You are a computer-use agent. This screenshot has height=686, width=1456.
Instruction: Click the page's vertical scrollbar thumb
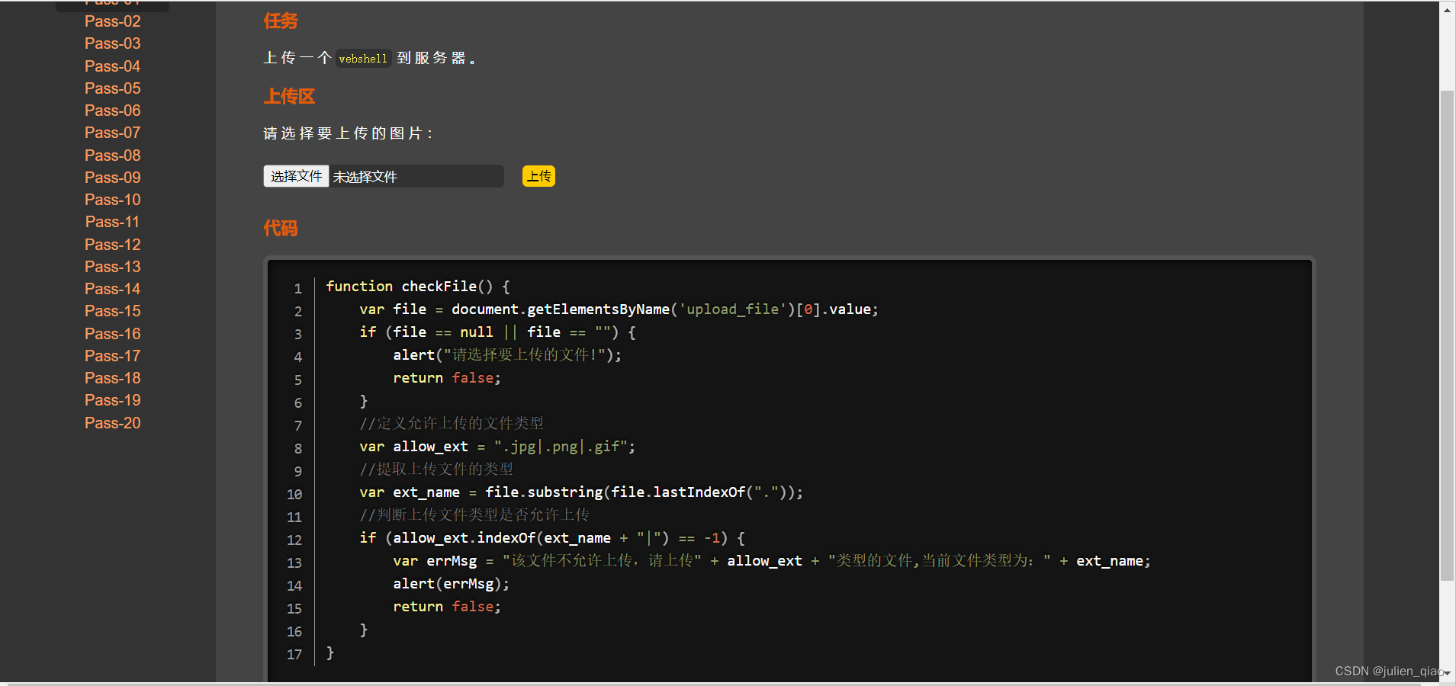pyautogui.click(x=1447, y=335)
